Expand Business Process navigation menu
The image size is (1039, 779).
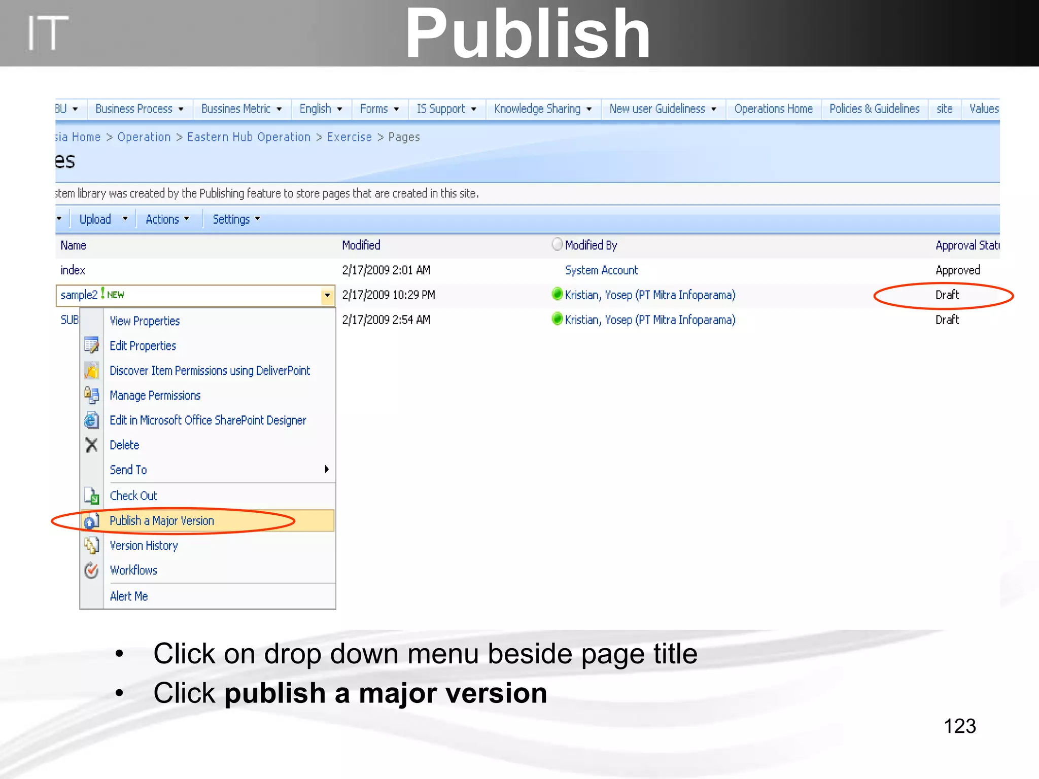click(x=181, y=109)
